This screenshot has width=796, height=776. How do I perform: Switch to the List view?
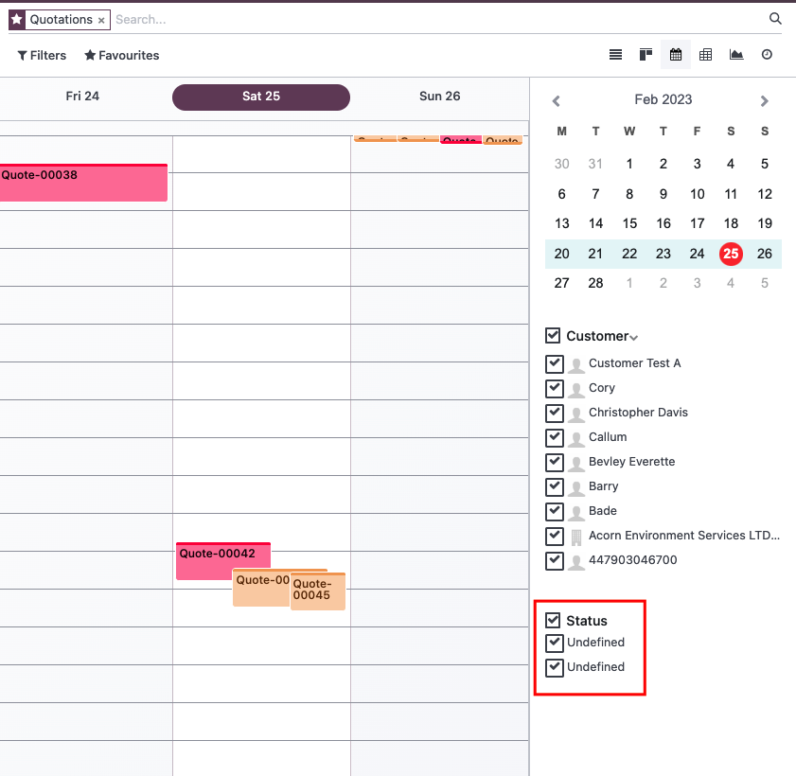click(x=615, y=54)
